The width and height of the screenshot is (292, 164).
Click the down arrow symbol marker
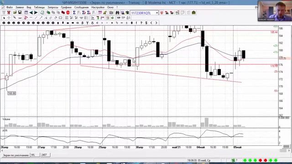click(63, 23)
